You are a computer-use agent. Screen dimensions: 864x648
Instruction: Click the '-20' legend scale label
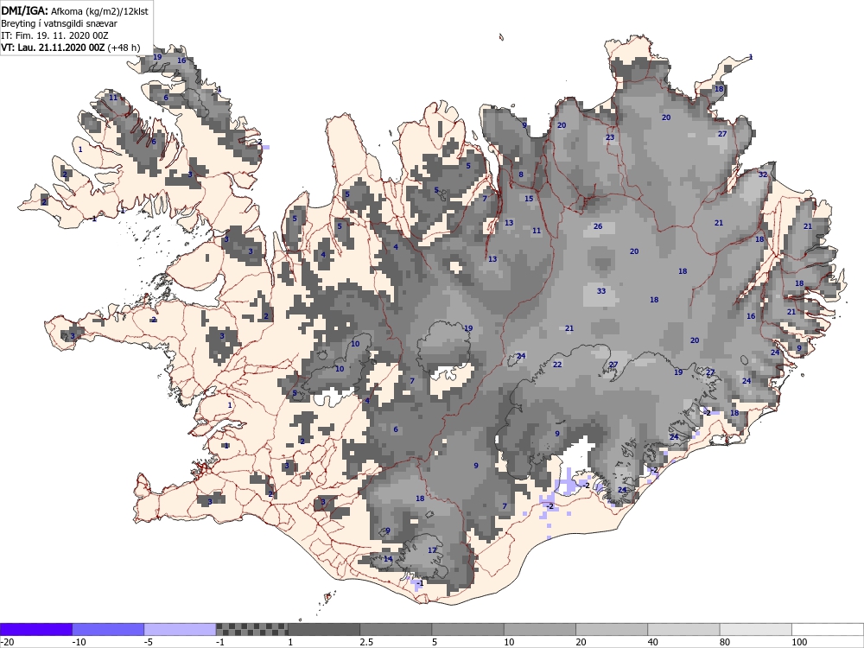click(7, 642)
